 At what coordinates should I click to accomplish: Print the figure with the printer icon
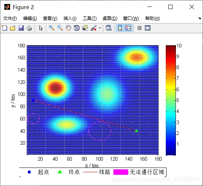29,28
